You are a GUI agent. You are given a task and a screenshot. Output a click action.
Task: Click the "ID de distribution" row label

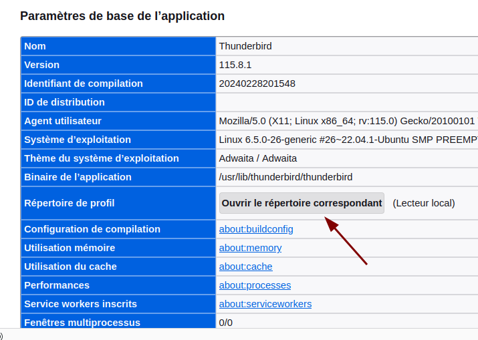tap(64, 102)
